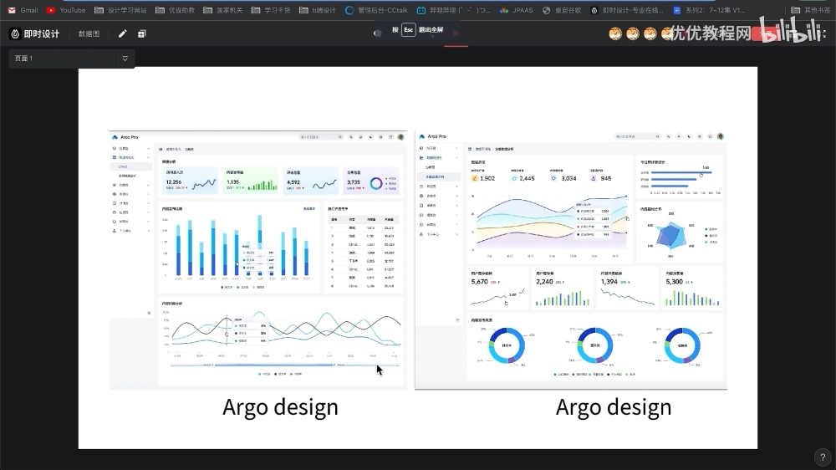Select the bar chart dashboard image on canvas
The width and height of the screenshot is (836, 470).
click(258, 260)
